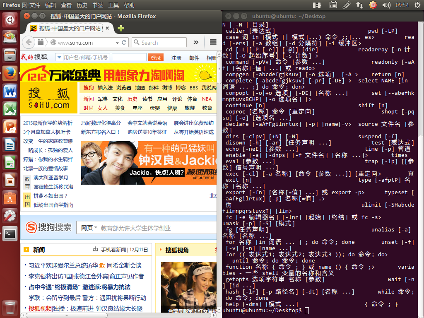424x318 pixels.
Task: Open the network indicator in top panel
Action: pos(360,5)
